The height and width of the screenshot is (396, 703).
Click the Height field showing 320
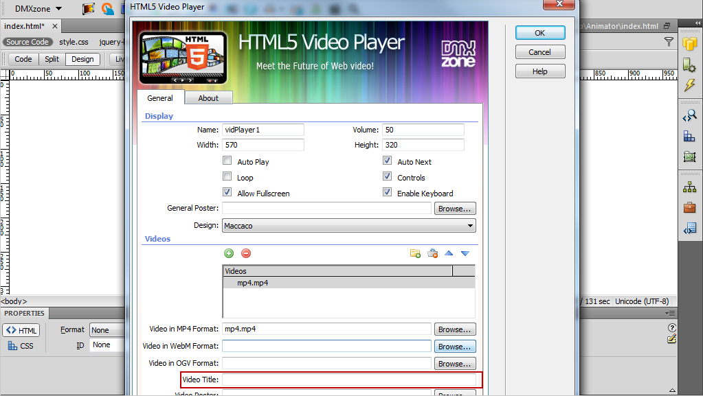tap(423, 145)
